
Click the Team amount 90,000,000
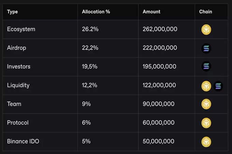point(158,104)
